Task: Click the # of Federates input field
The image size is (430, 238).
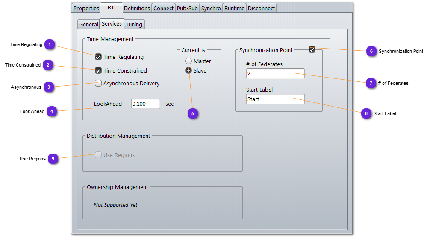Action: point(275,74)
